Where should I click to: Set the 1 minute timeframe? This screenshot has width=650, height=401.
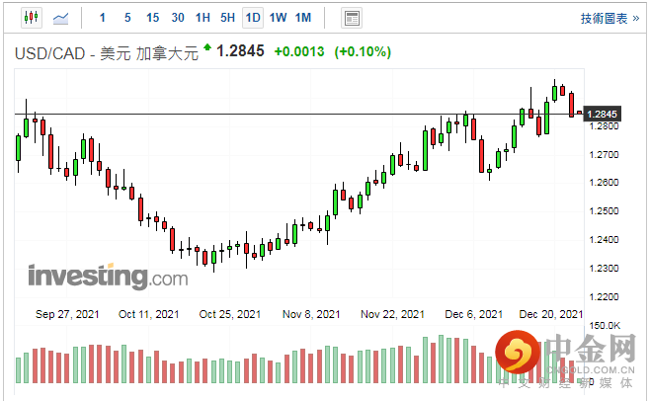point(103,18)
